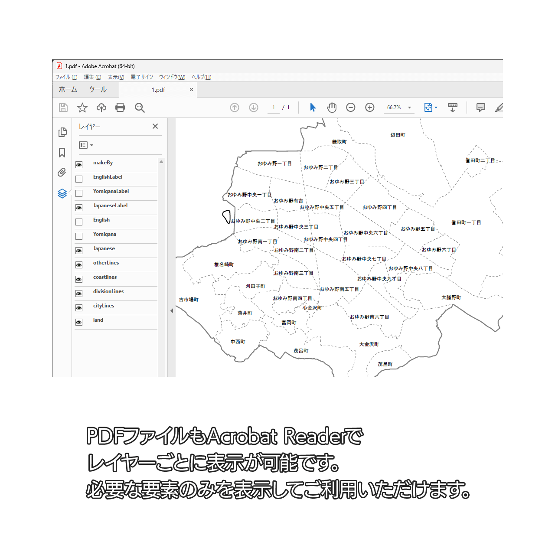555x555 pixels.
Task: Select the cityLines layer name
Action: (x=104, y=306)
